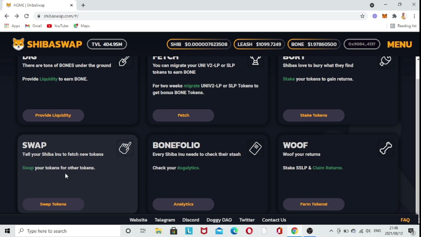
Task: Click the dogalytics link
Action: coord(188,168)
